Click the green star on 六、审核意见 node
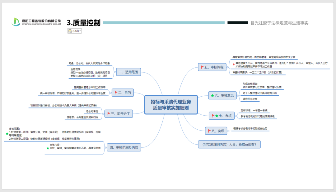 (212, 96)
